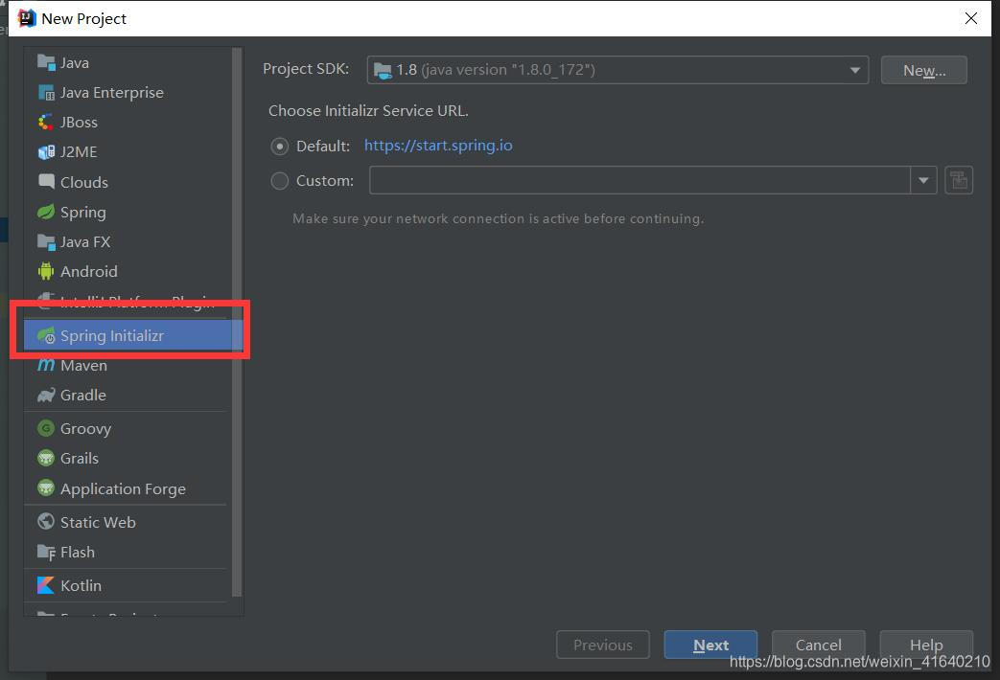Click the Flash icon
This screenshot has width=1000, height=680.
click(x=46, y=552)
